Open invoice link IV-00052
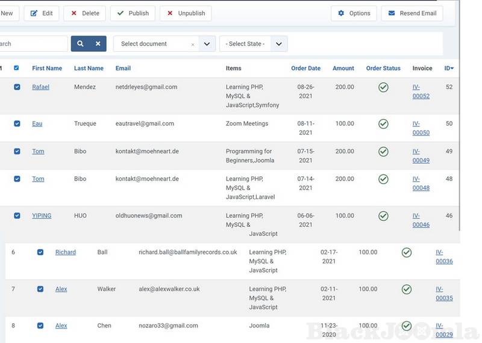 421,91
